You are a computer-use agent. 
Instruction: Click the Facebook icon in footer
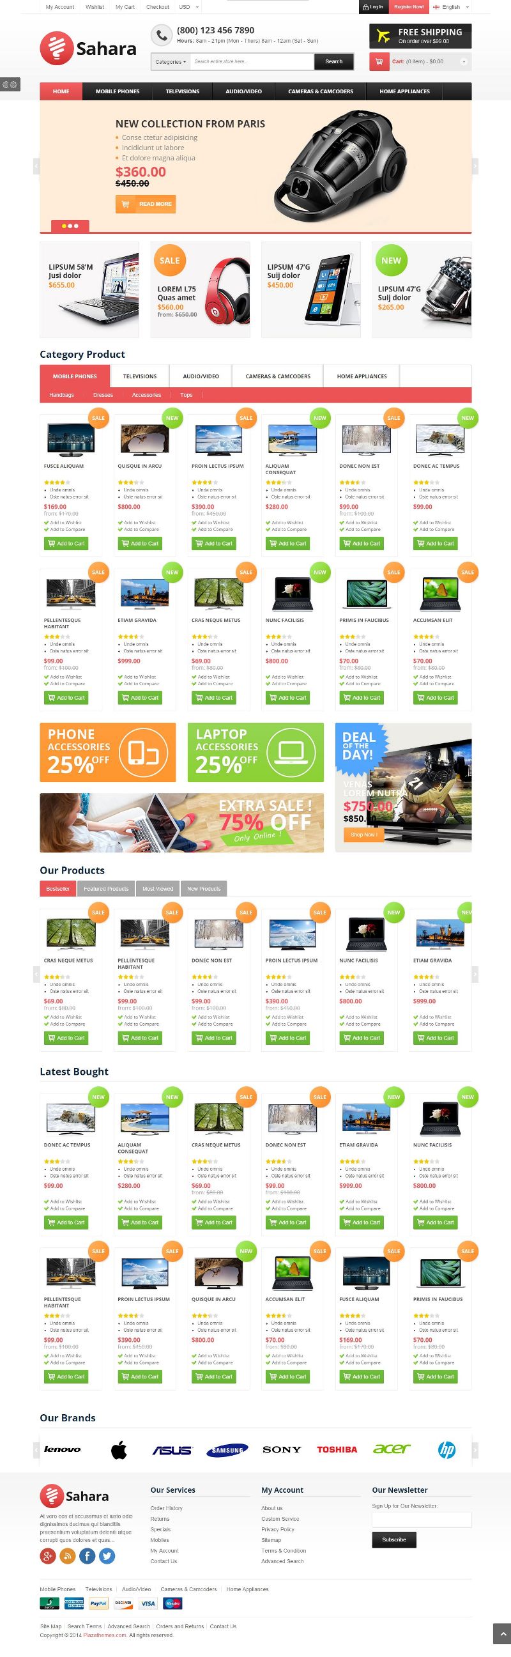coord(88,1556)
